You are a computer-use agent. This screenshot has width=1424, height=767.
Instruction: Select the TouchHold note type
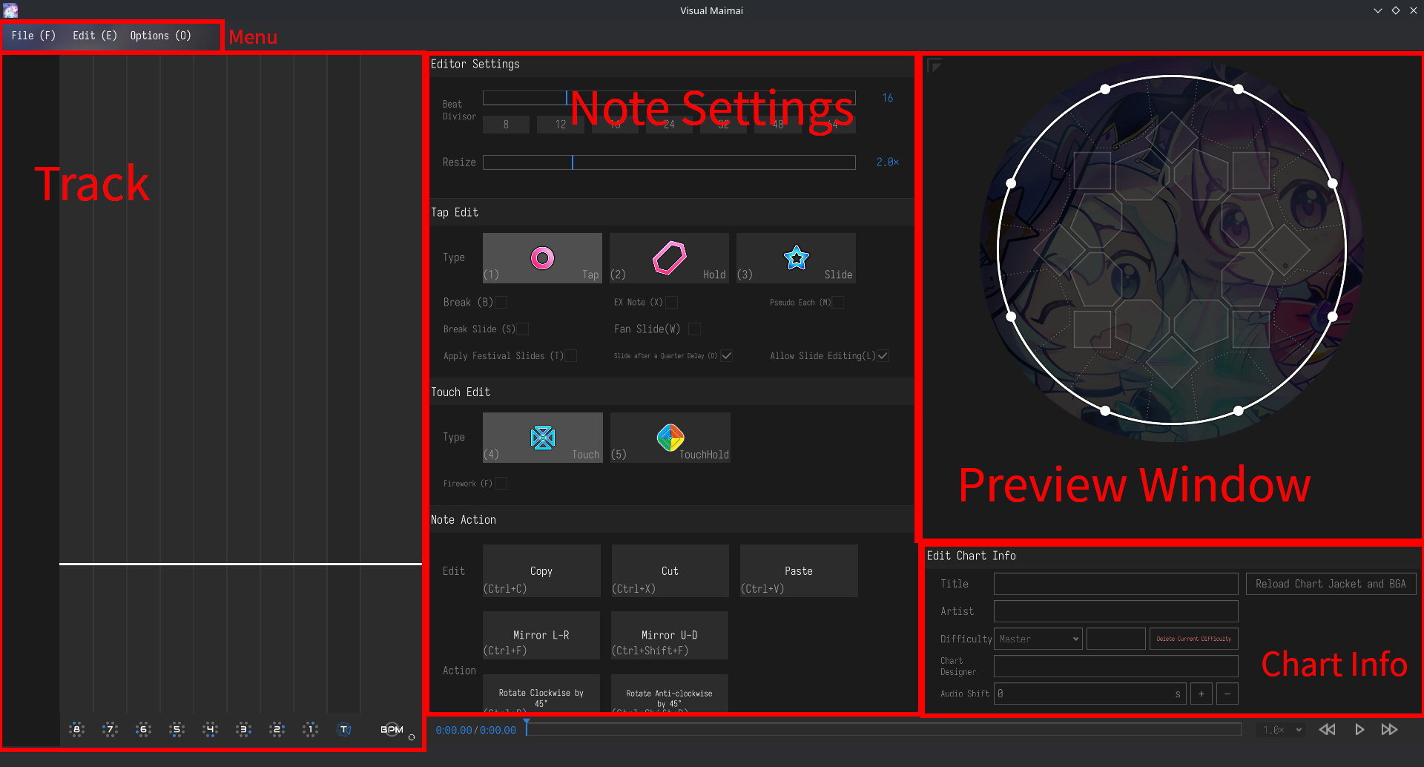[670, 438]
